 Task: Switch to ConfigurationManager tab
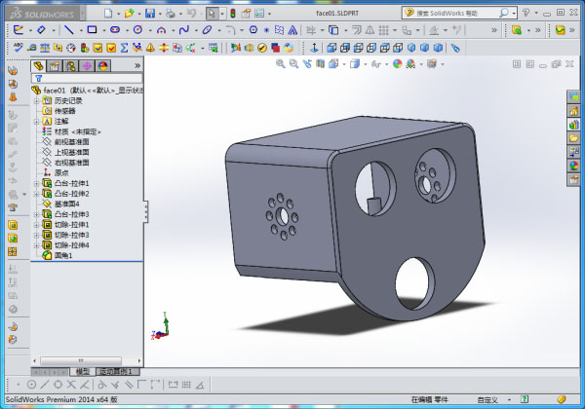pyautogui.click(x=70, y=66)
